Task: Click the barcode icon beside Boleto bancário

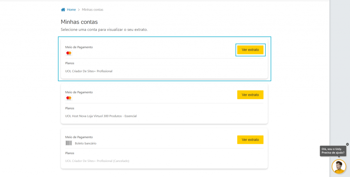Action: click(x=69, y=143)
